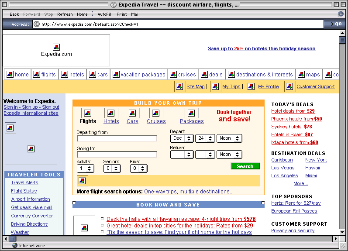
Task: Click the broken image icon above Expedia.com
Action: (x=56, y=47)
